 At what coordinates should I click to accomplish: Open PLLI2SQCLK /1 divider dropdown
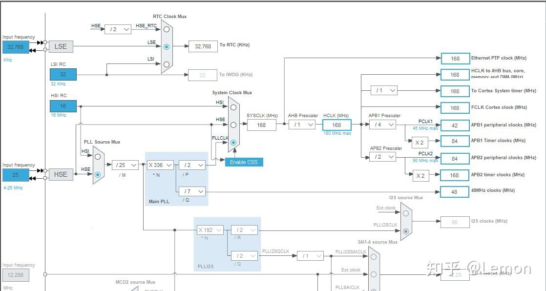click(310, 255)
